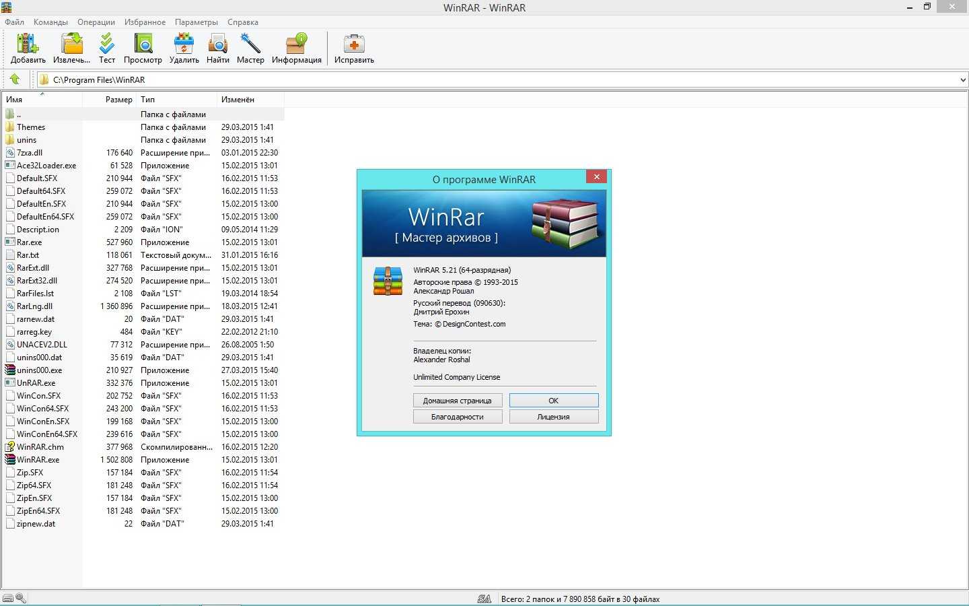Click the parent folder ".." icon
969x606 pixels.
[x=9, y=114]
